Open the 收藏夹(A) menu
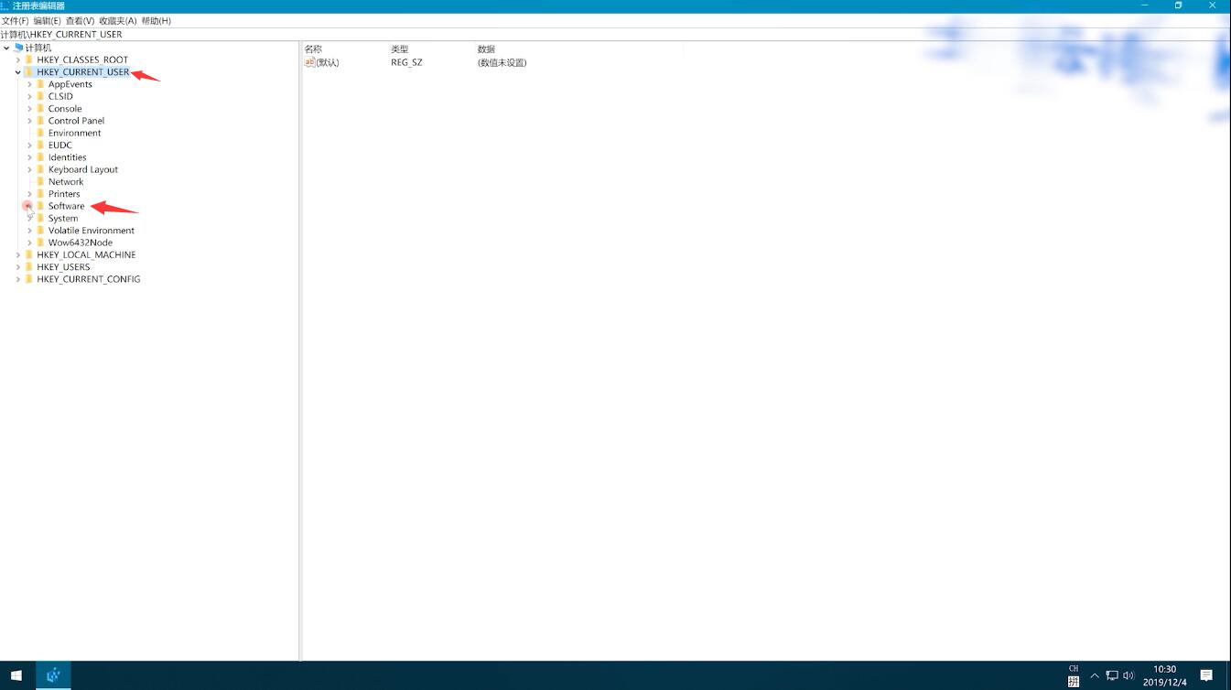 pos(118,21)
